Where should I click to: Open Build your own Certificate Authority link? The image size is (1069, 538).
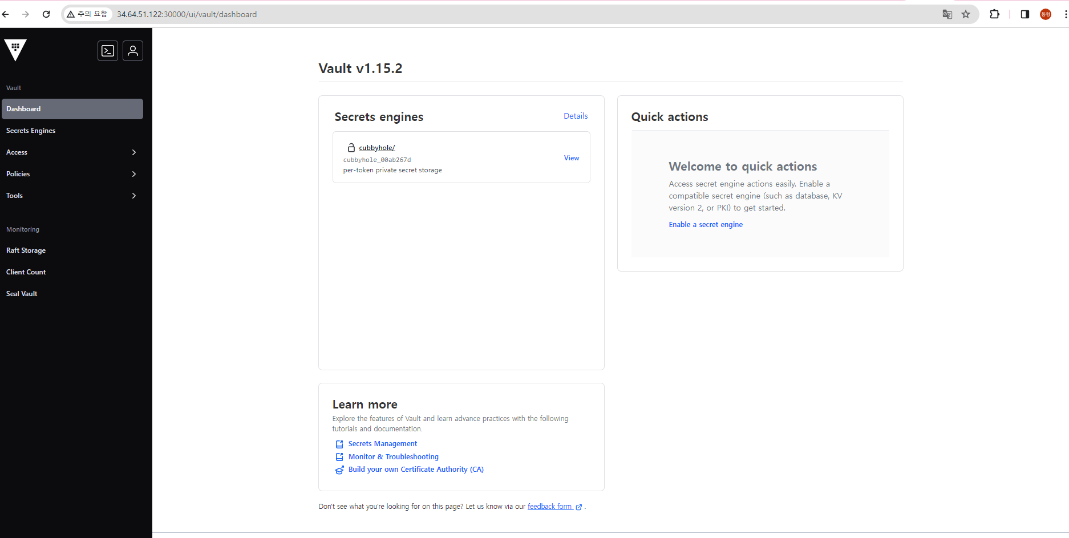[x=416, y=470]
